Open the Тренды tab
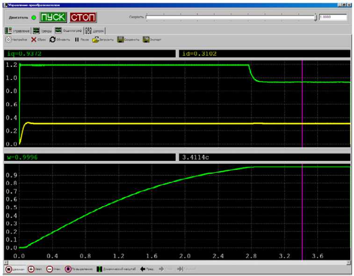The width and height of the screenshot is (354, 276). tap(43, 31)
